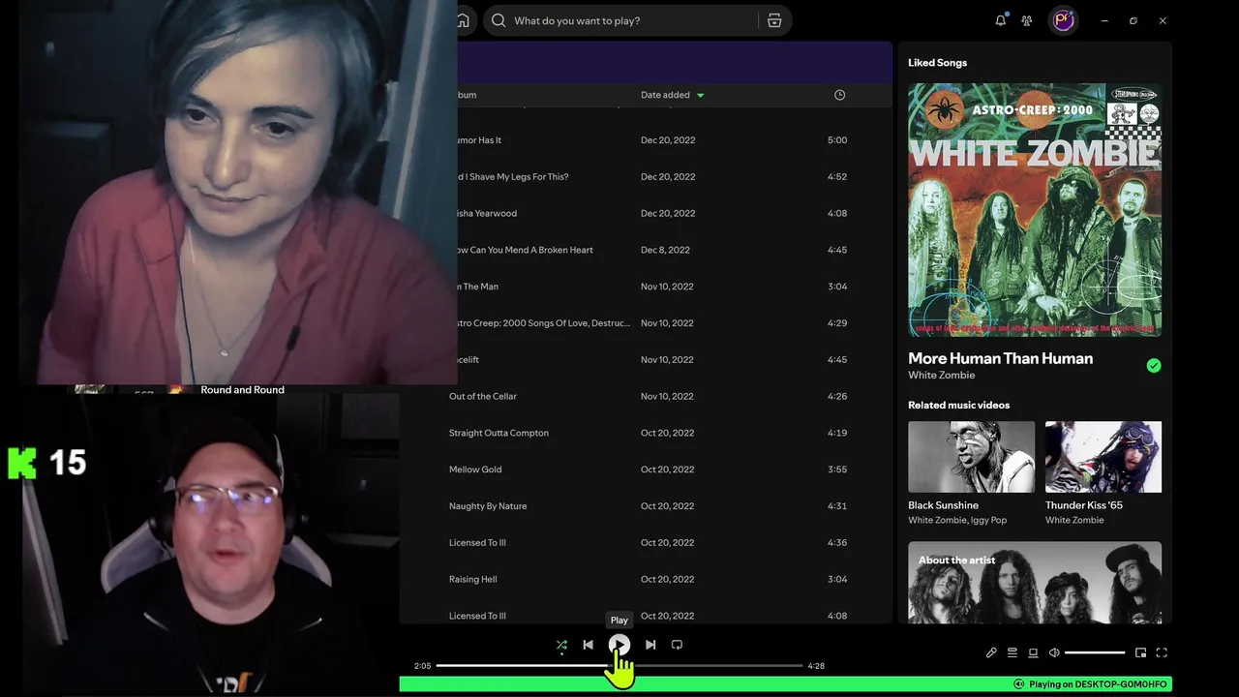The width and height of the screenshot is (1239, 697).
Task: Click the duration clock column header
Action: coord(839,95)
